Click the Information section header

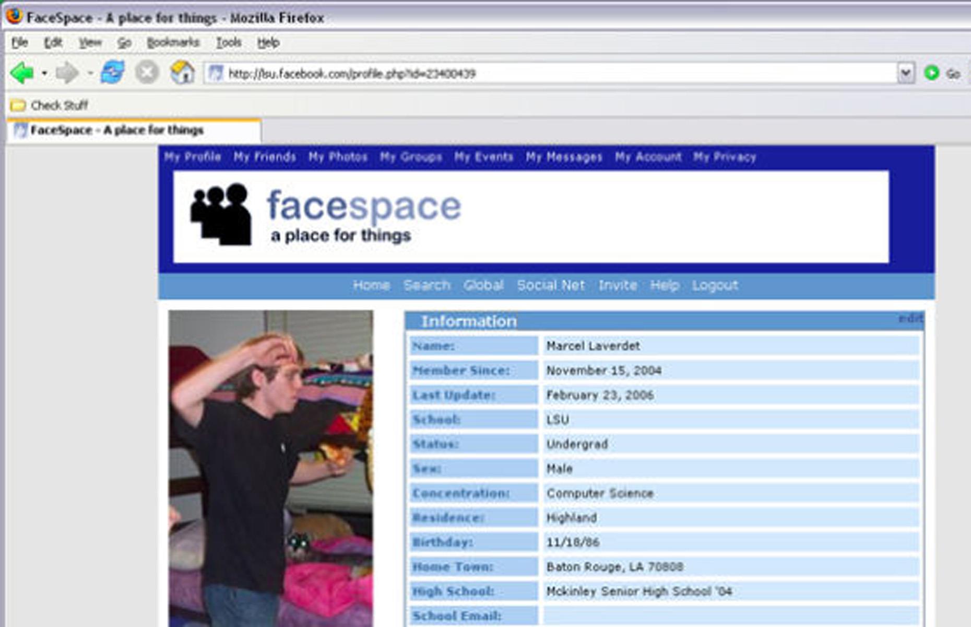pos(664,321)
